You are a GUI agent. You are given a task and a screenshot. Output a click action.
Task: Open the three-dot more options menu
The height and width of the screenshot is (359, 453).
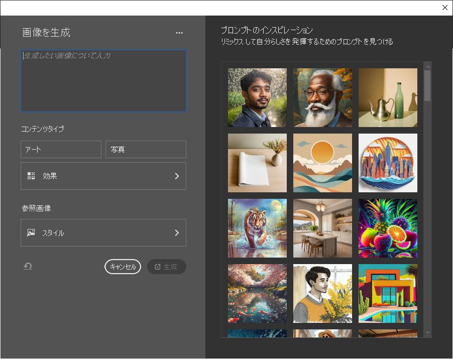click(x=179, y=33)
